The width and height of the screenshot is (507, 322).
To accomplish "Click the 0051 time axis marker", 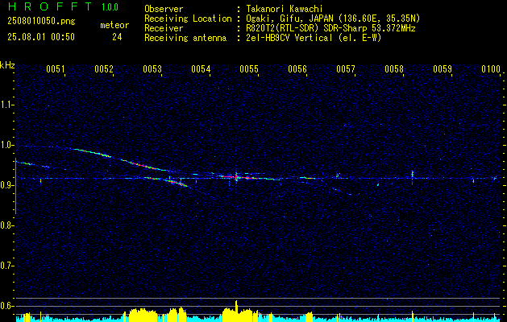I will pyautogui.click(x=56, y=69).
